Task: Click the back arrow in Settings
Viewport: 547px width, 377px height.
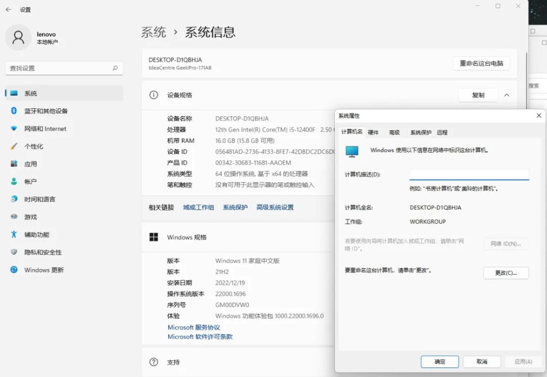Action: [x=9, y=10]
